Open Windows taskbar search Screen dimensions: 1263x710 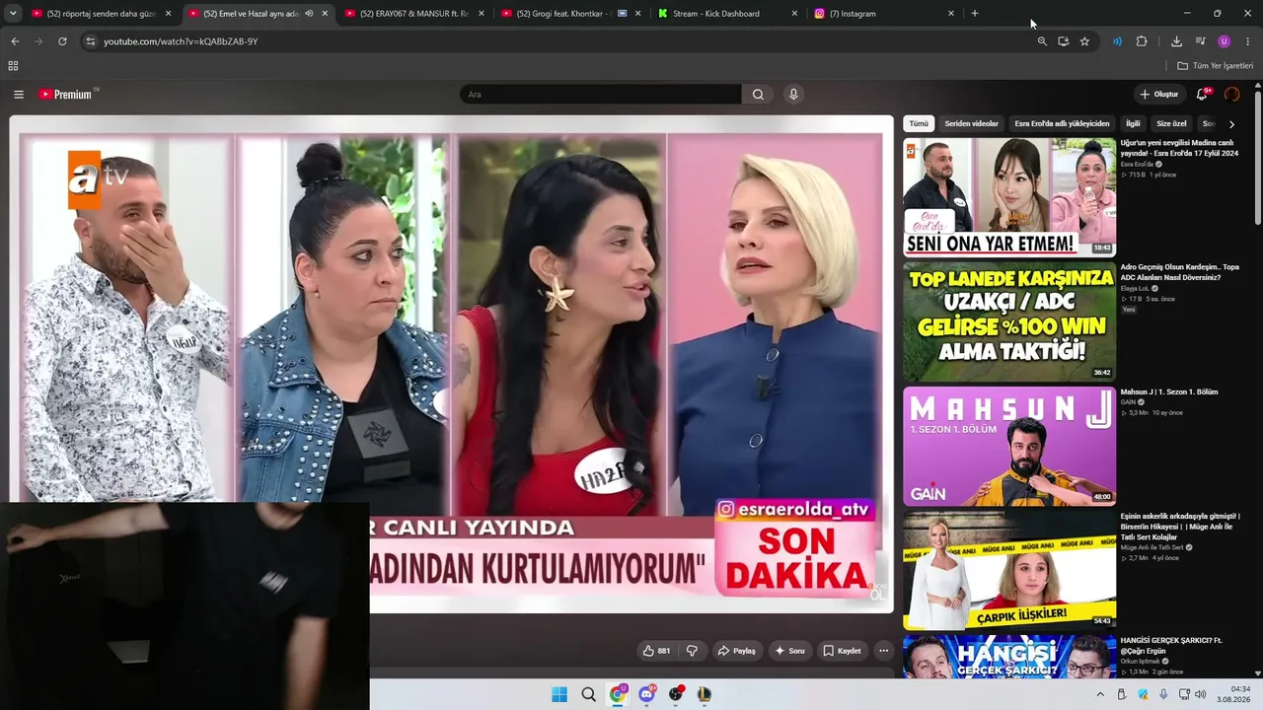click(x=589, y=694)
